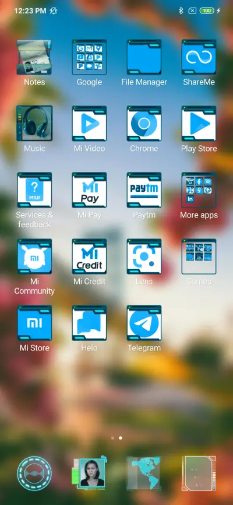The image size is (233, 505).
Task: Switch to the first home screen page dot
Action: click(112, 438)
